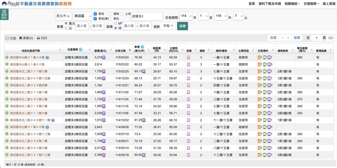This screenshot has height=168, width=337.
Task: Expand row 中山路31巷48號 green plus icon
Action: 7,57
